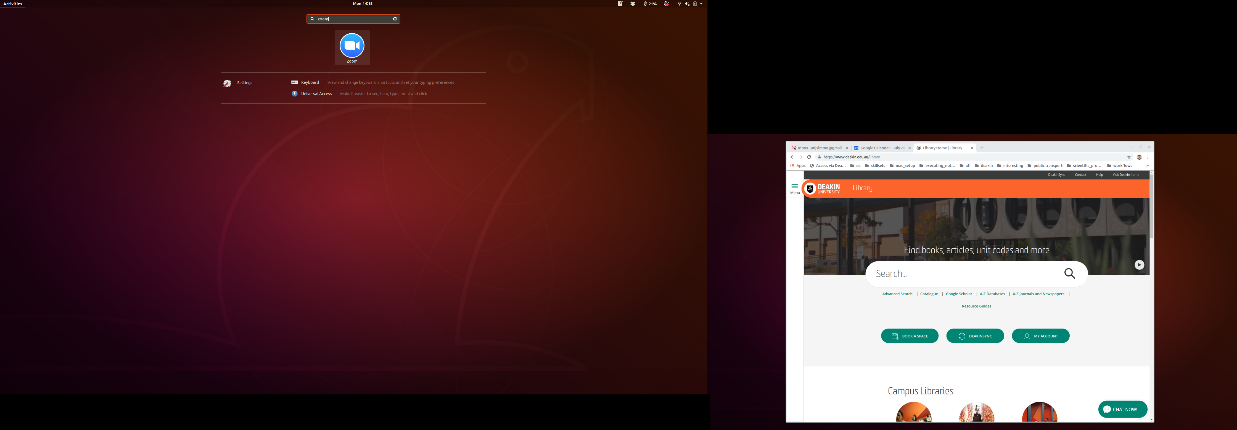Image resolution: width=1237 pixels, height=430 pixels.
Task: Open the Deakin hamburger Menu
Action: click(795, 188)
